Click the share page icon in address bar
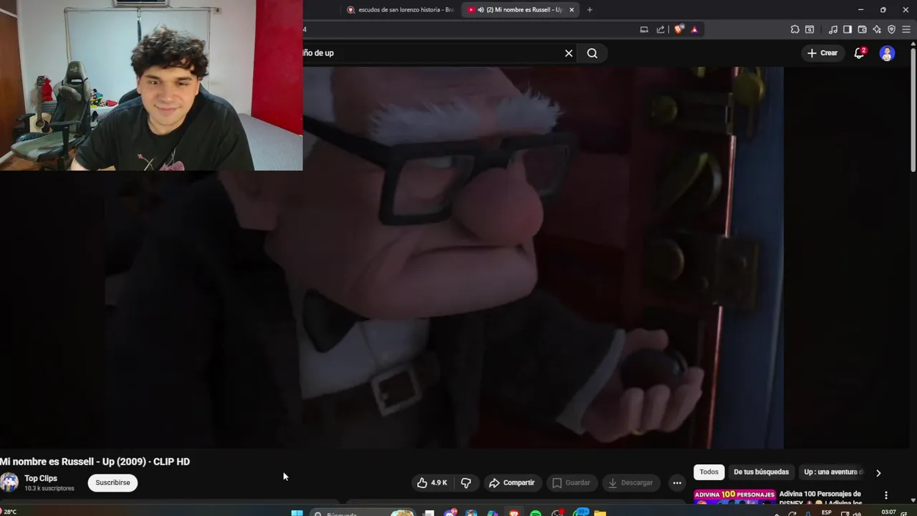Image resolution: width=917 pixels, height=516 pixels. (x=661, y=29)
